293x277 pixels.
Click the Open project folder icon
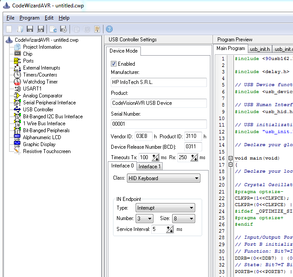[20, 29]
